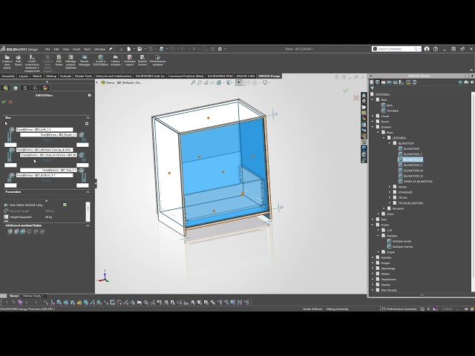Click the print icon in the title toolbar

point(162,49)
